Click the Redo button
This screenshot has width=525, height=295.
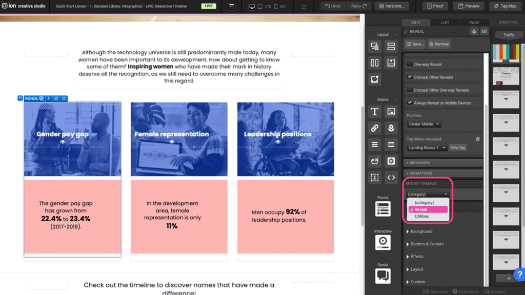(359, 6)
